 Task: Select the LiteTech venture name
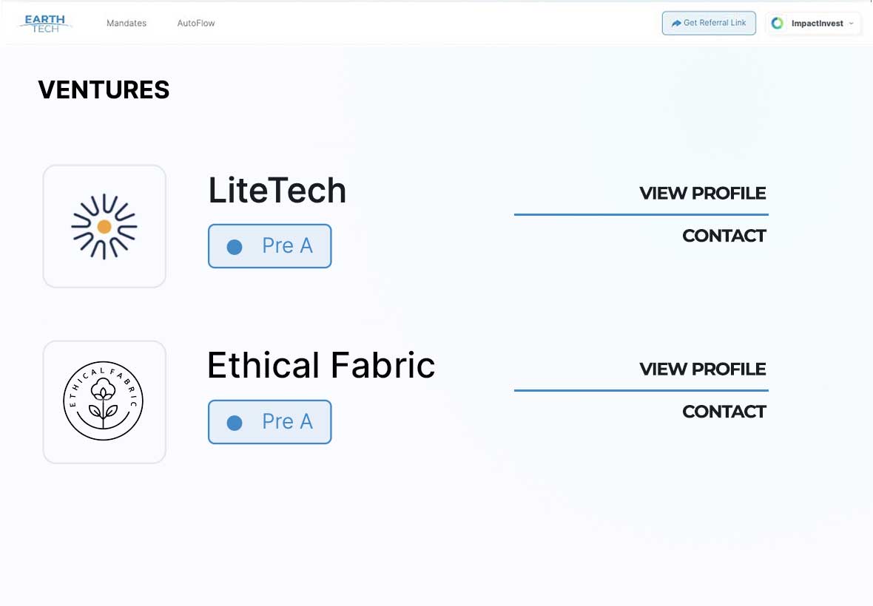(x=277, y=191)
